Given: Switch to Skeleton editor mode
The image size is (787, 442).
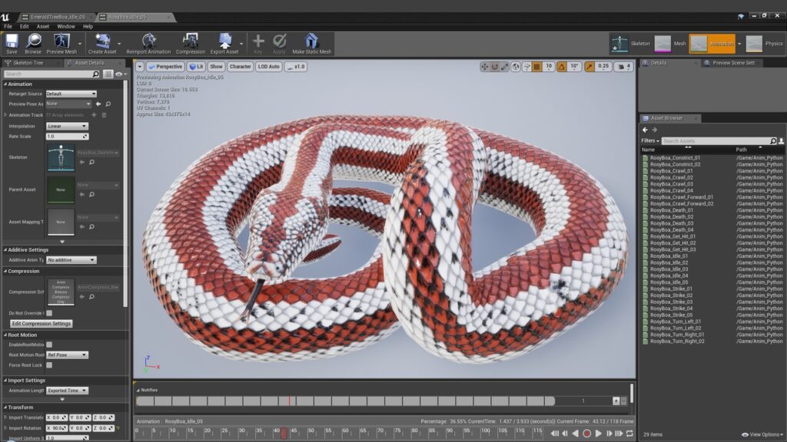Looking at the screenshot, I should click(630, 44).
